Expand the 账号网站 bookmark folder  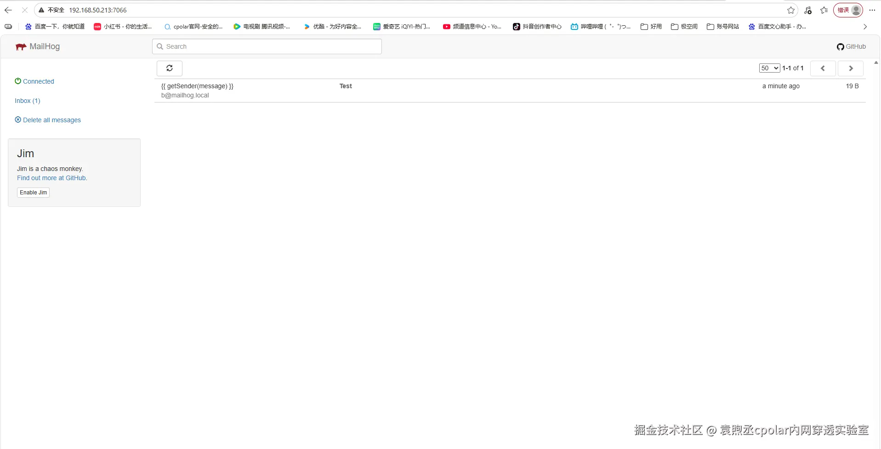click(723, 27)
